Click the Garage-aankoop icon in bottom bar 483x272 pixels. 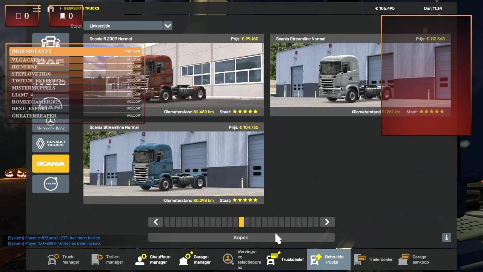point(404,260)
